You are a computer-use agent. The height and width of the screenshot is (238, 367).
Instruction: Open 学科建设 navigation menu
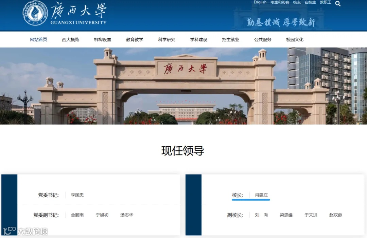click(199, 39)
